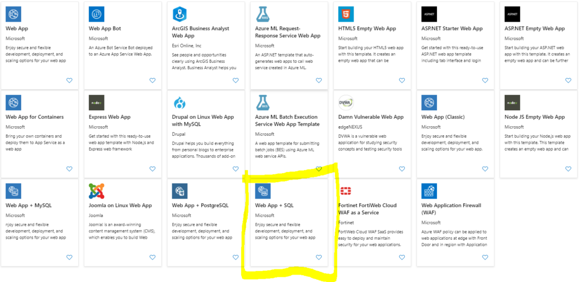The height and width of the screenshot is (282, 584).
Task: Open Azure ML Batch Execution Service title
Action: pyautogui.click(x=287, y=120)
